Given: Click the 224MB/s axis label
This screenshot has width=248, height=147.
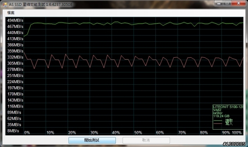Looking at the screenshot, I should [x=15, y=82].
